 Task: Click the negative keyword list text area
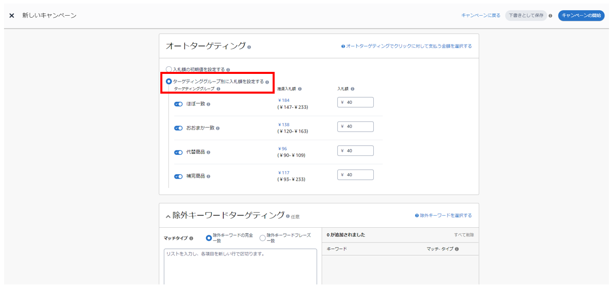(241, 267)
